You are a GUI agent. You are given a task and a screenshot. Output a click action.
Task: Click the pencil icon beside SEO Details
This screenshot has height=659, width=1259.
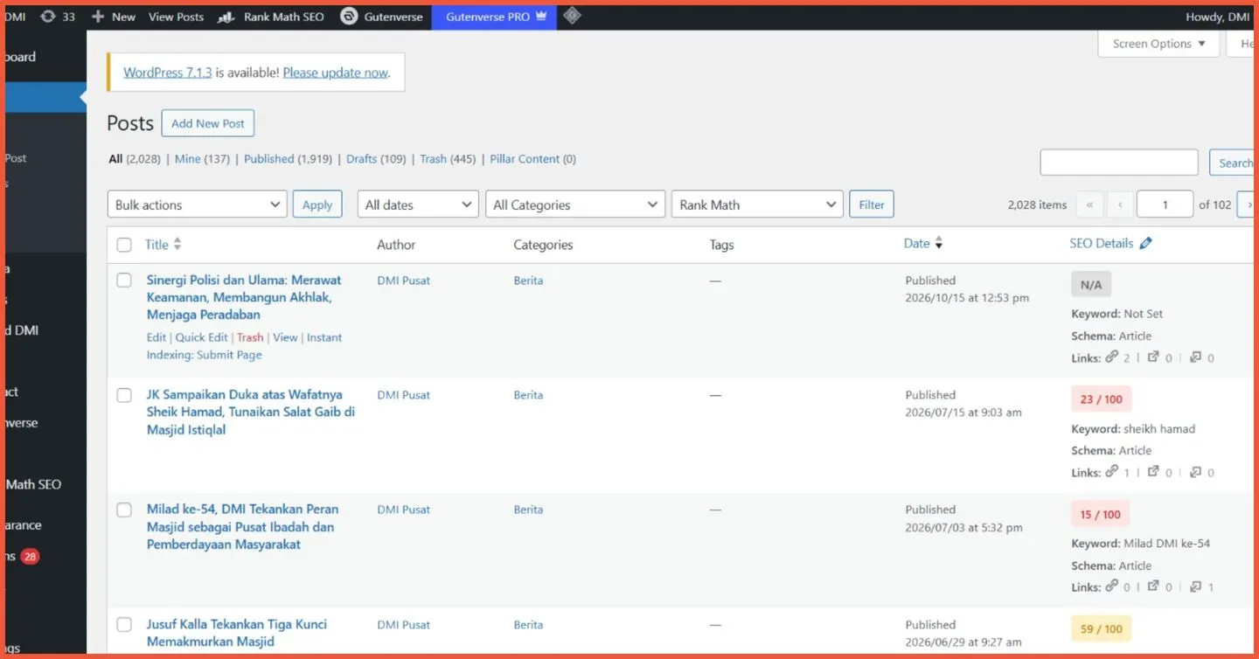pyautogui.click(x=1146, y=244)
